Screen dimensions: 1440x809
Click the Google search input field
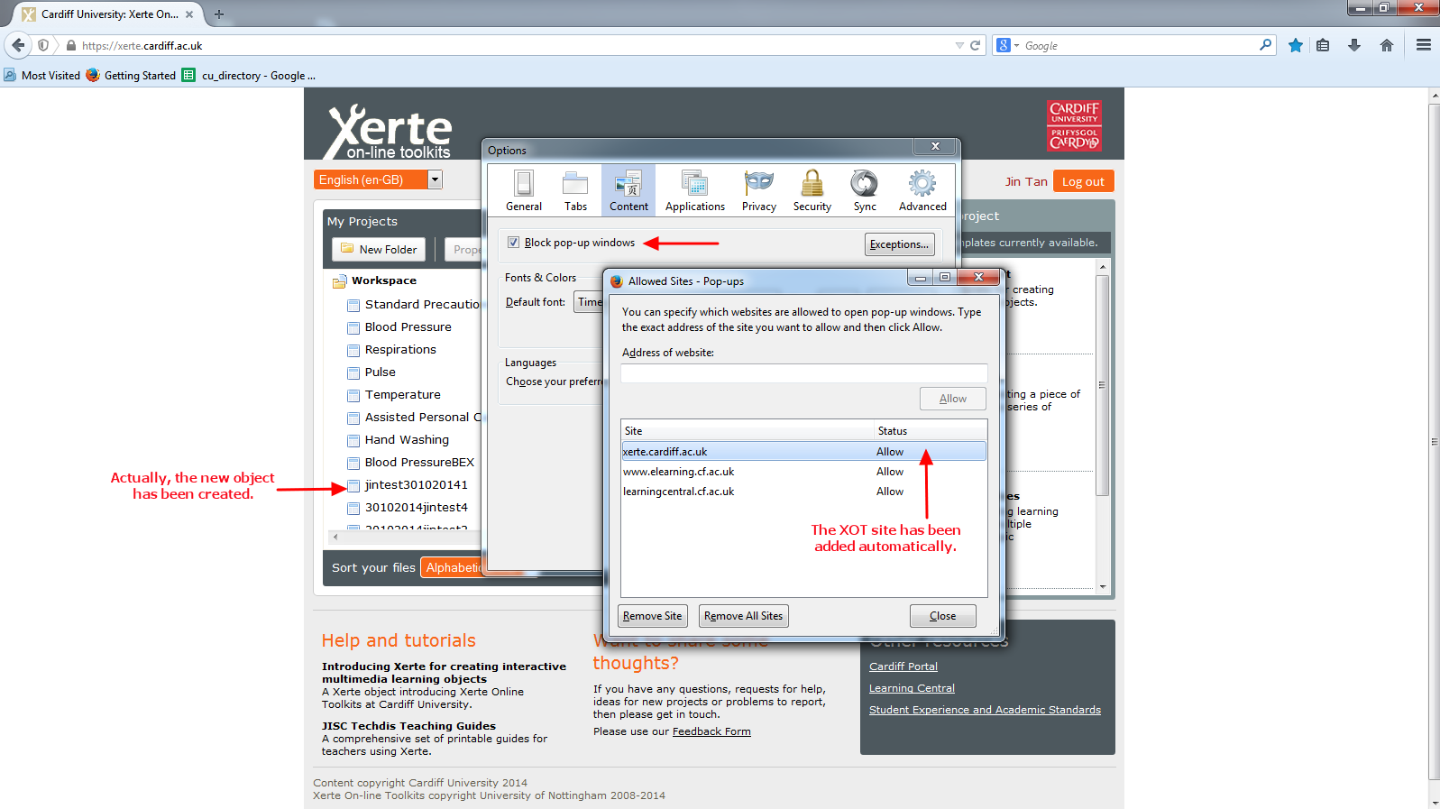click(1140, 45)
